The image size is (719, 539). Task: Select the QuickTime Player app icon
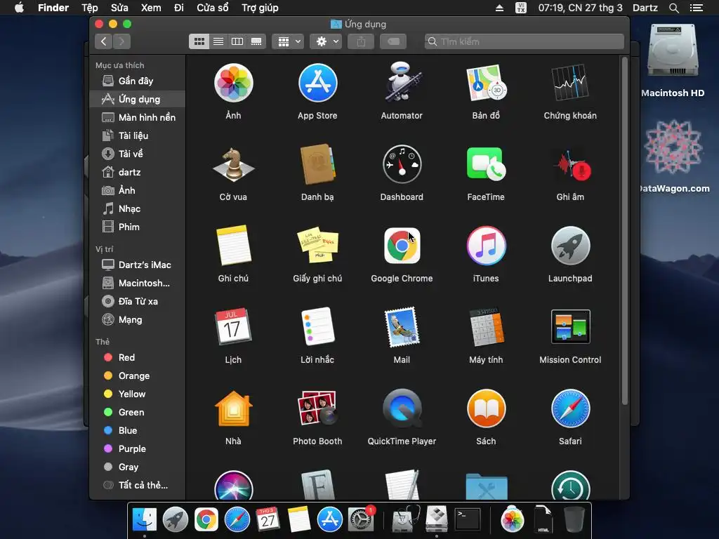(402, 408)
